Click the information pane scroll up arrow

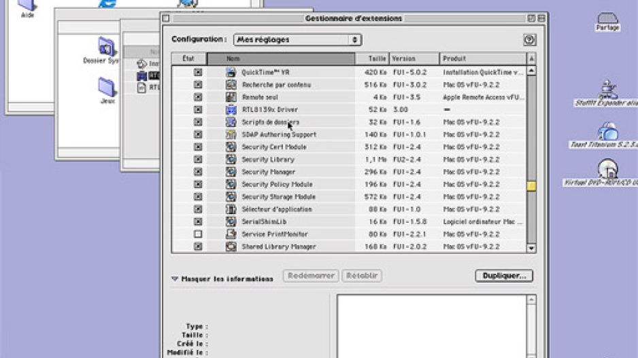pos(531,300)
